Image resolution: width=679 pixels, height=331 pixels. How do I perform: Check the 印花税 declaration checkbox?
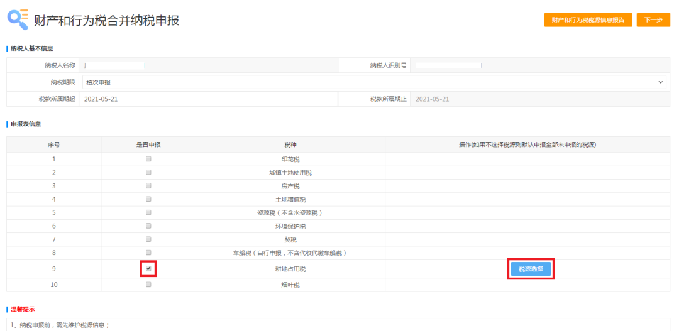tap(148, 159)
